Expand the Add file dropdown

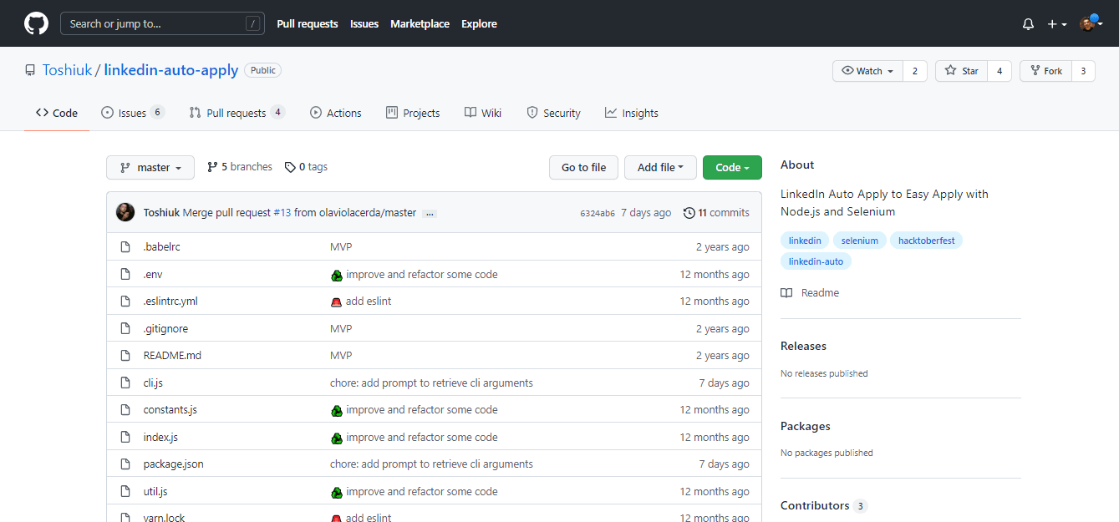coord(660,168)
